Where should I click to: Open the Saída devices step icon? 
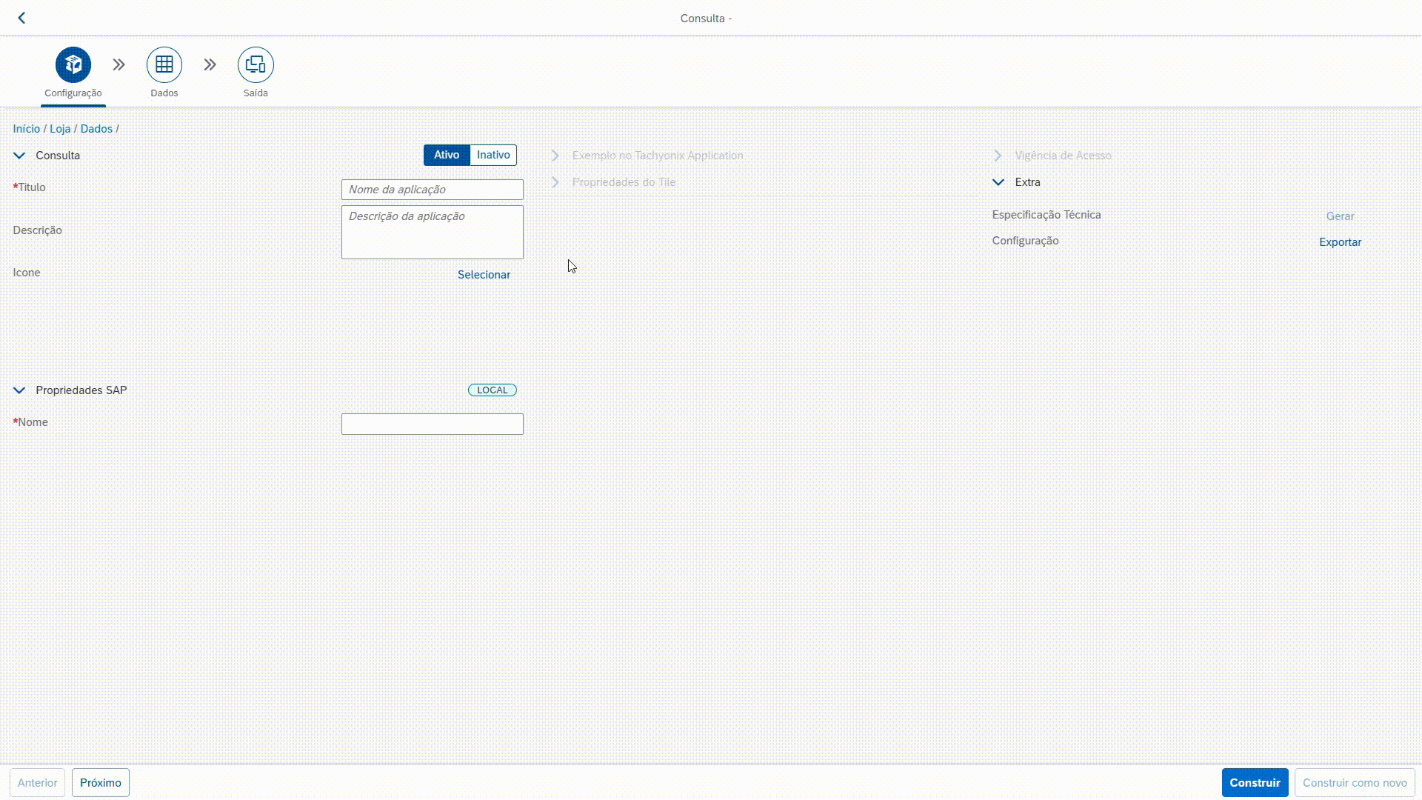click(256, 65)
